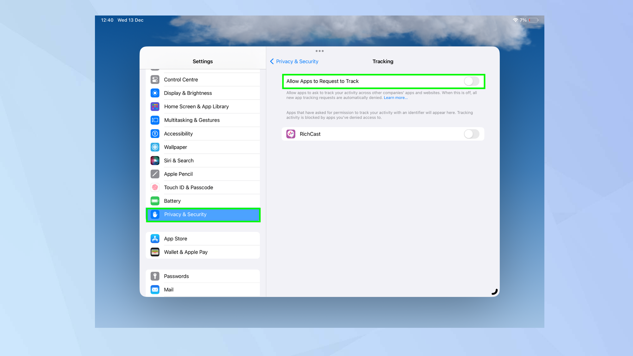
Task: Open Mail settings
Action: [203, 290]
